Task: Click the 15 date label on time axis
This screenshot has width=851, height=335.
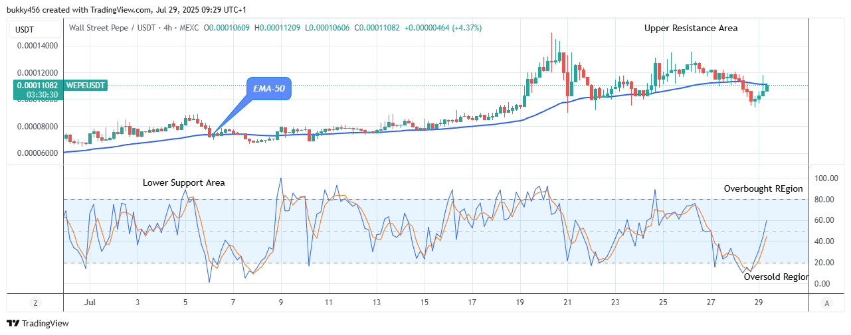Action: pos(425,302)
